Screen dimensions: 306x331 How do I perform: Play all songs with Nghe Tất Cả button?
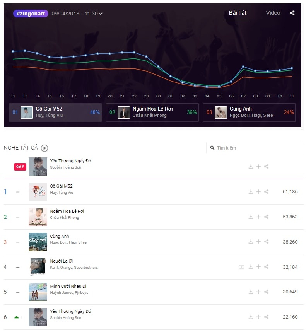(44, 148)
